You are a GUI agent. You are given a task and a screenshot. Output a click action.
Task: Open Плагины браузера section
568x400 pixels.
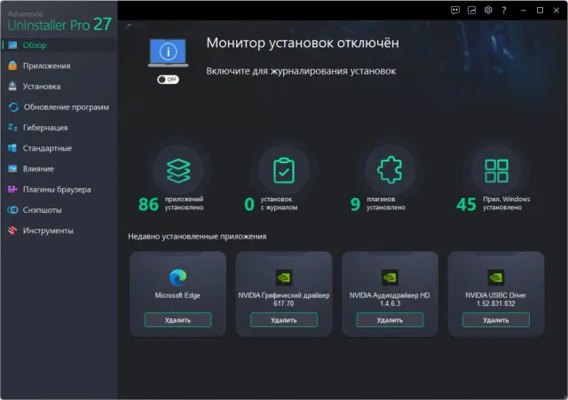(x=59, y=189)
